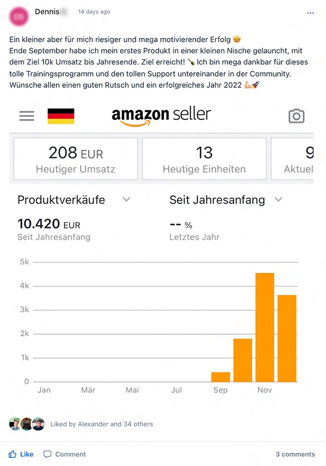Select the partially visible Aktuell card
This screenshot has width=326, height=466.
[292, 159]
